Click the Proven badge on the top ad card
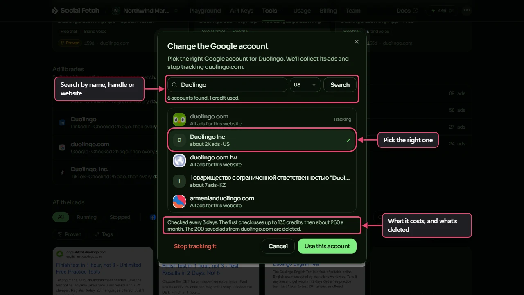The image size is (524, 295). 70,43
